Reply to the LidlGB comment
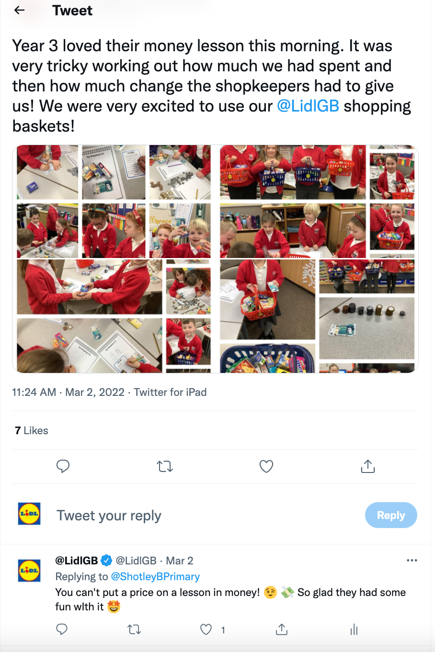The height and width of the screenshot is (652, 435). pos(62,629)
